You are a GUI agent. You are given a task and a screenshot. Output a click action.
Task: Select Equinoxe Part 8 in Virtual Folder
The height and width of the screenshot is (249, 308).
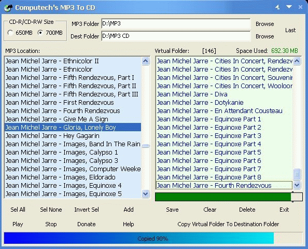point(224,177)
